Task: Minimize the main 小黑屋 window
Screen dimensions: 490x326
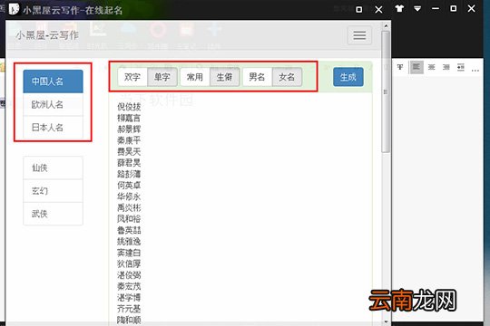Action: coord(435,9)
